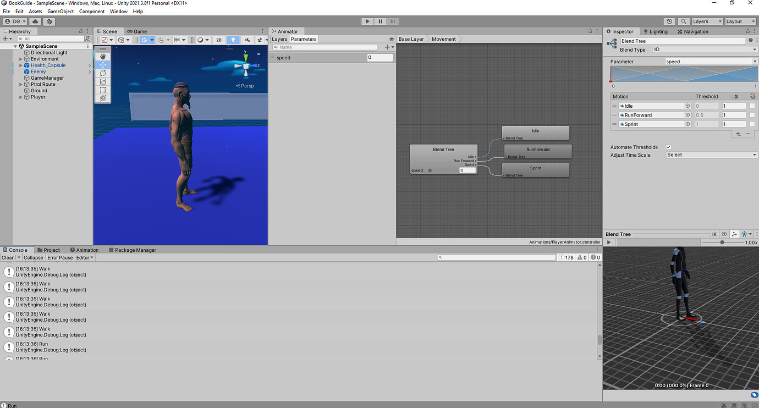The height and width of the screenshot is (408, 759).
Task: Choose the Rect Transform tool
Action: click(103, 90)
